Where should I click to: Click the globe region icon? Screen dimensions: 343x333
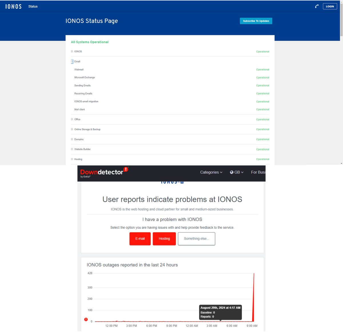tap(232, 172)
